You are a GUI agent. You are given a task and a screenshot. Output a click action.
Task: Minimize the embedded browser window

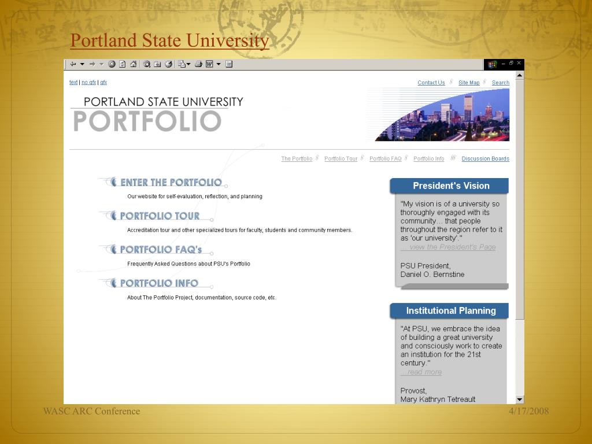tap(504, 64)
